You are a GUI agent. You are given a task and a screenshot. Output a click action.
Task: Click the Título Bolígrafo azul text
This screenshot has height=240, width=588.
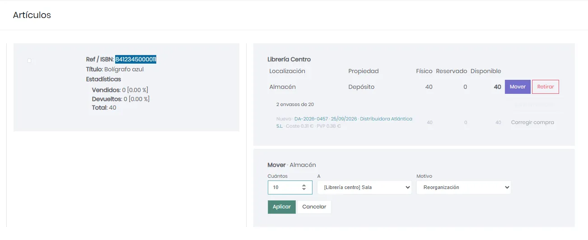point(115,69)
